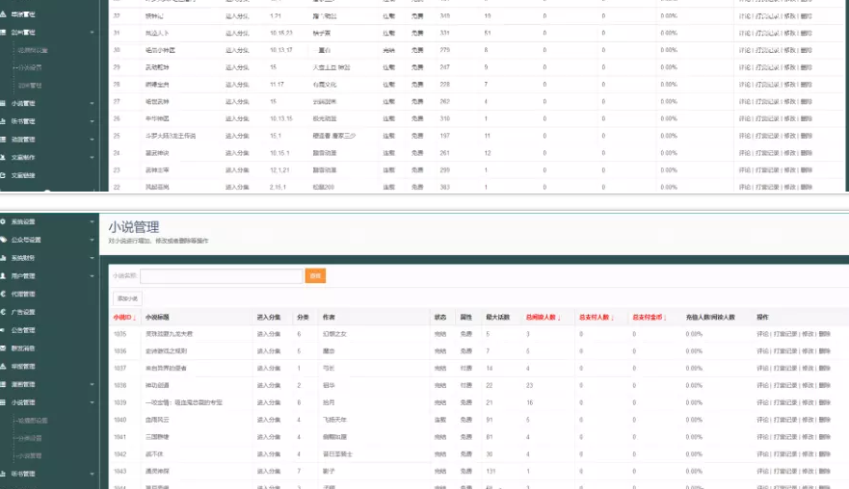Click the gear icon beside 系统设置
The height and width of the screenshot is (489, 849).
[x=4, y=221]
